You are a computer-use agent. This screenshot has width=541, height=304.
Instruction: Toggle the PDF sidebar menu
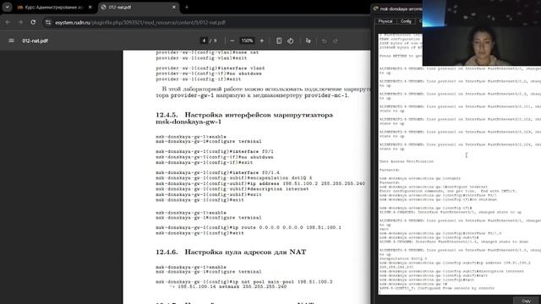tap(11, 41)
